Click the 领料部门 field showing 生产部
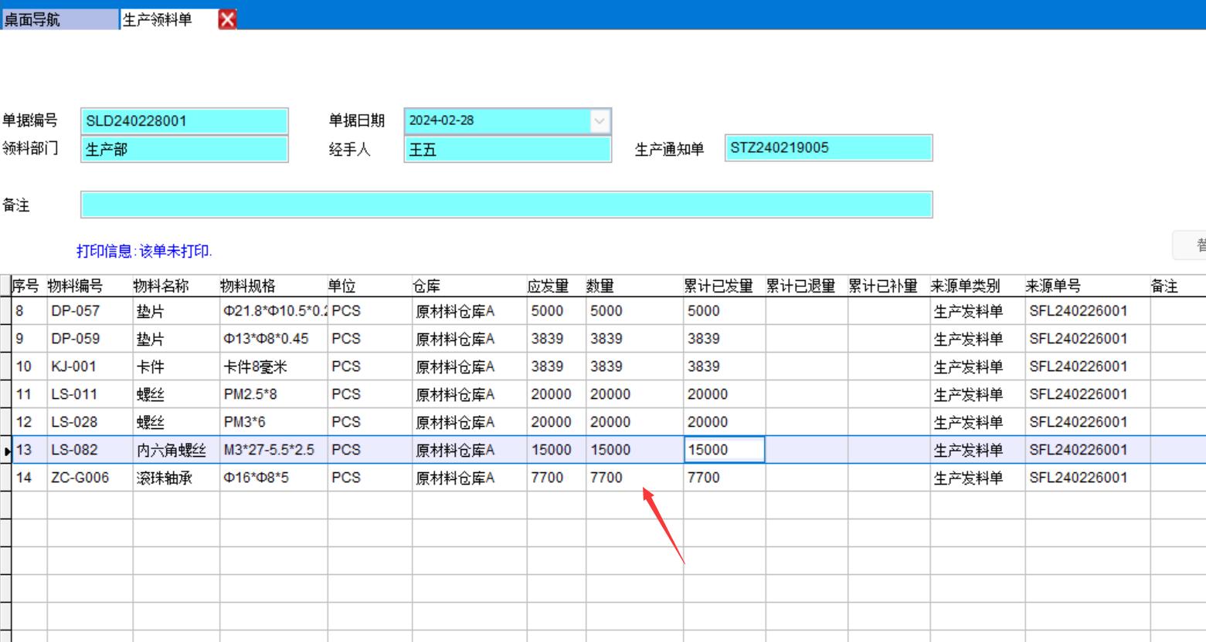1206x642 pixels. 184,149
